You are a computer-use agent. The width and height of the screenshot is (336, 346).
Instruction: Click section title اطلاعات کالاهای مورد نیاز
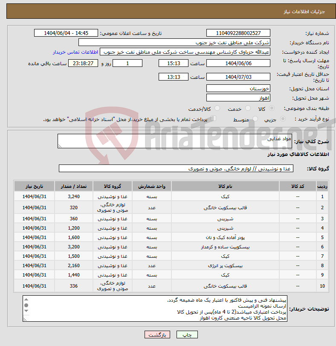[298, 154]
